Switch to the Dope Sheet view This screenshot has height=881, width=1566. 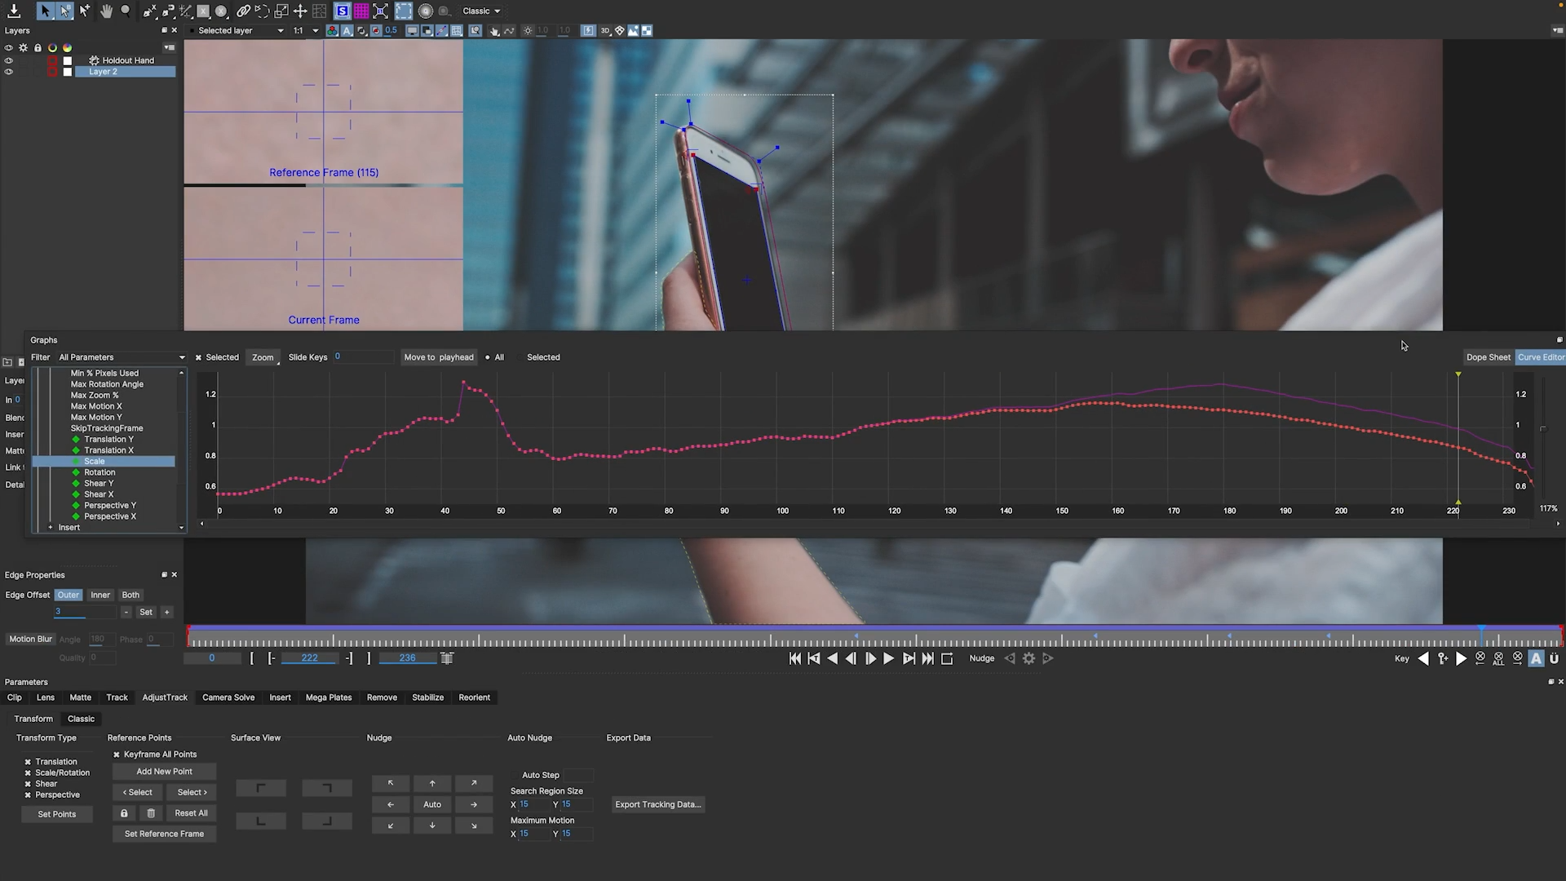tap(1488, 357)
